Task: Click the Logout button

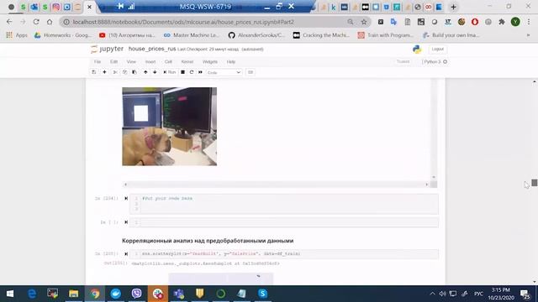Action: click(437, 49)
